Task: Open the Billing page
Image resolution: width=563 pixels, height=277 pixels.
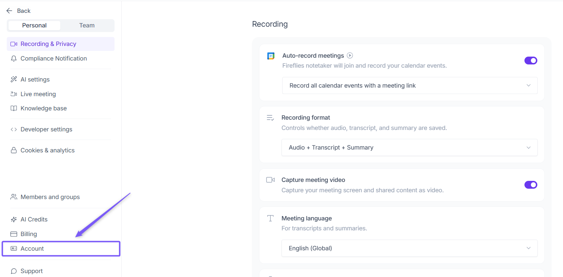Action: coord(61,234)
